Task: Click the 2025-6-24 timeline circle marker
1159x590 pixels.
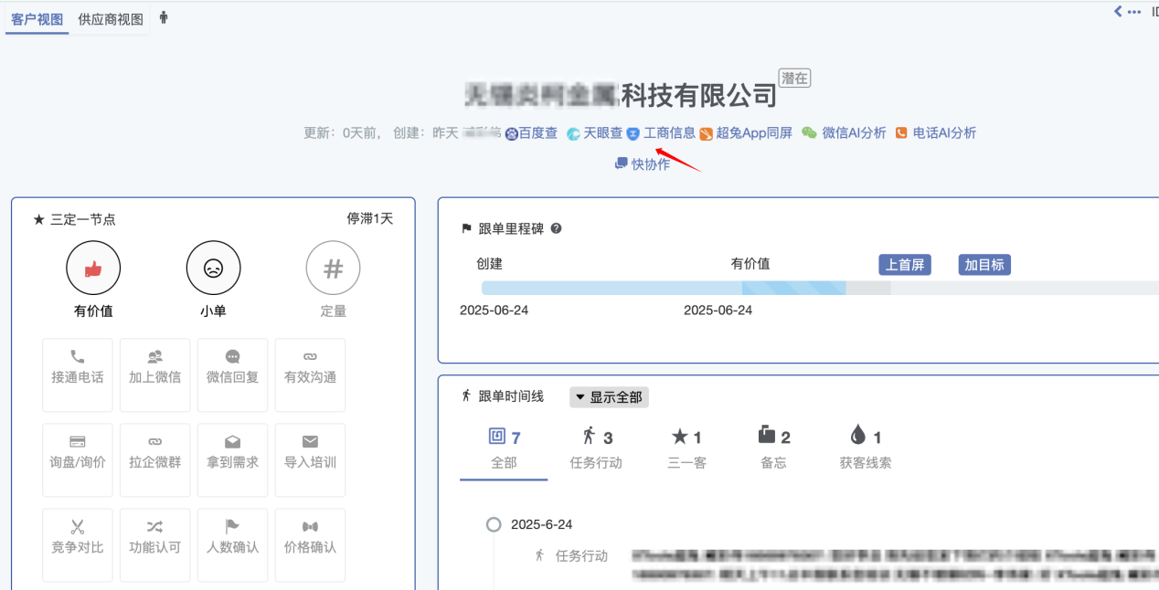Action: pos(494,524)
